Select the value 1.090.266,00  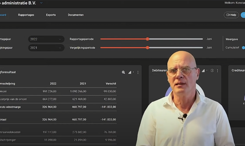[x=78, y=91]
